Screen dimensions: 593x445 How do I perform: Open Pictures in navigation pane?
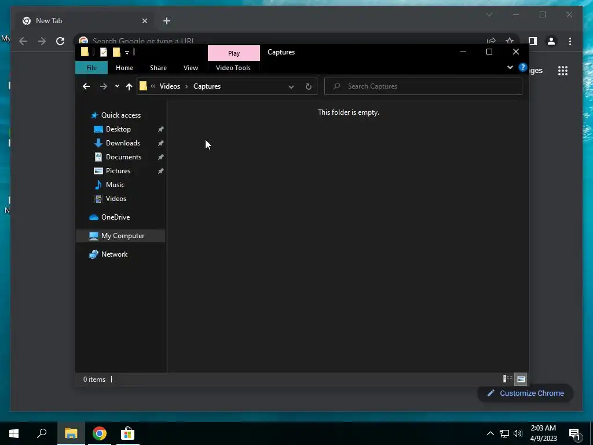tap(118, 171)
